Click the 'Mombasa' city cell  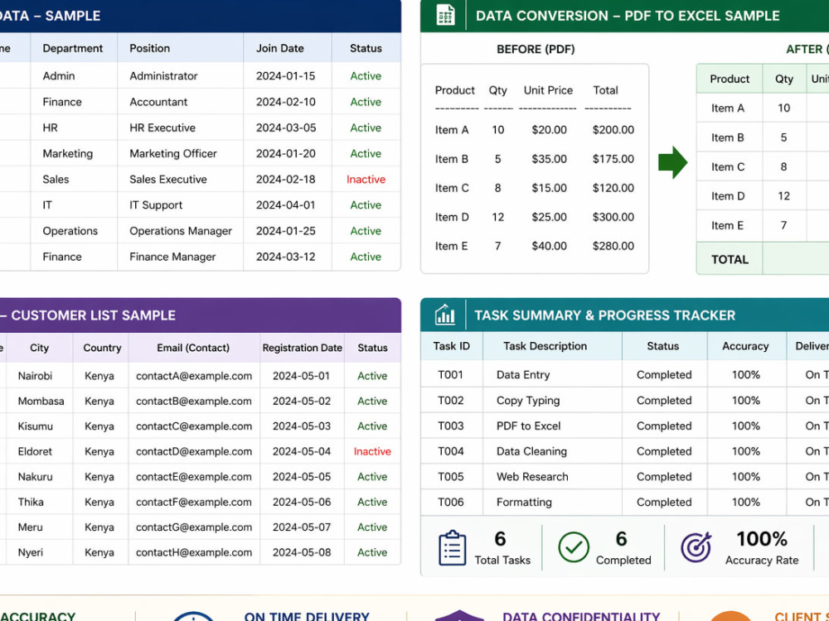coord(41,401)
